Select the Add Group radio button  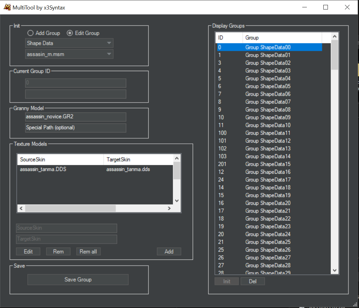[x=31, y=33]
